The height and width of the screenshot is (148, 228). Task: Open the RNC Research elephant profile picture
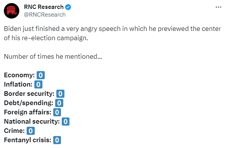[12, 11]
